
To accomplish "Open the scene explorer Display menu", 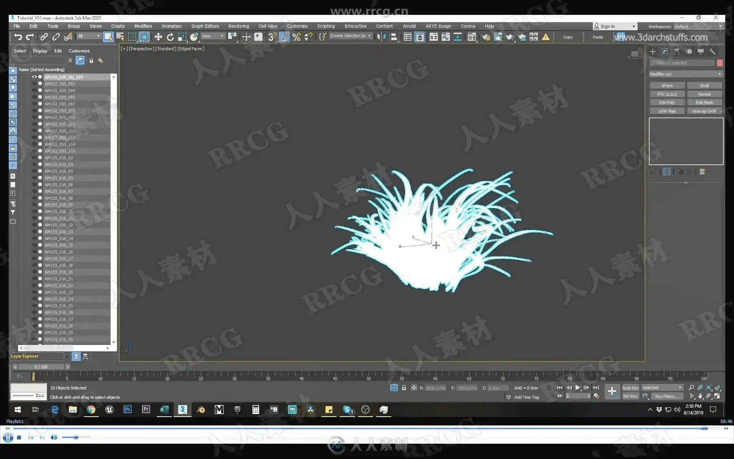I will pyautogui.click(x=40, y=51).
